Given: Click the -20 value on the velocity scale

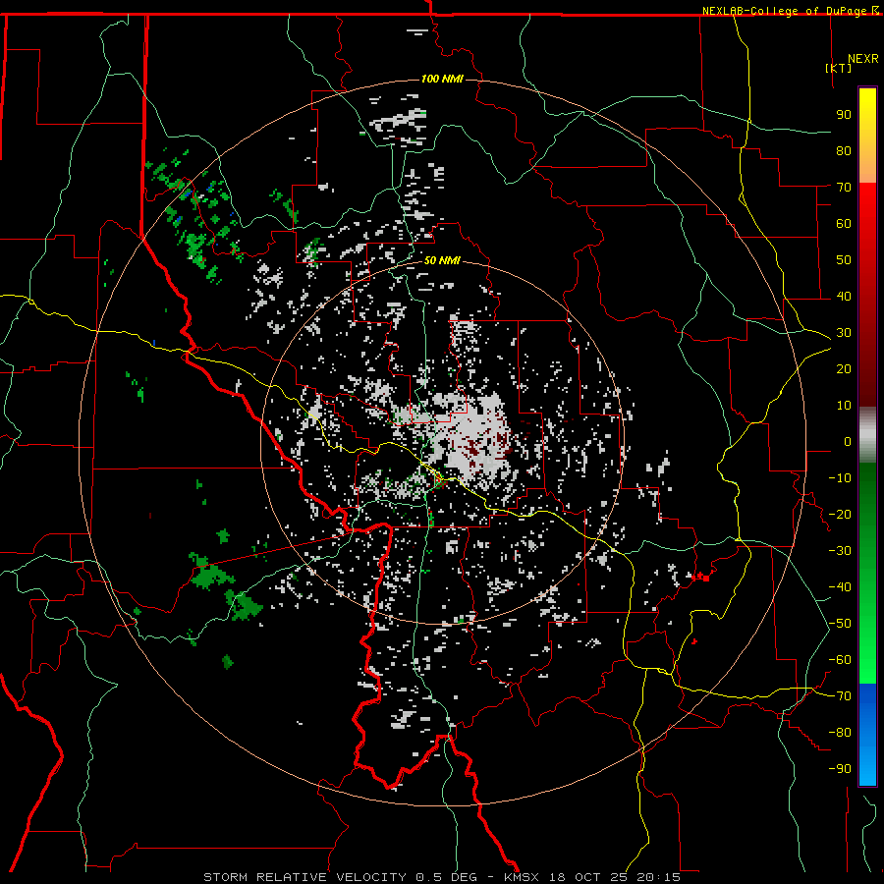Looking at the screenshot, I should pos(840,514).
